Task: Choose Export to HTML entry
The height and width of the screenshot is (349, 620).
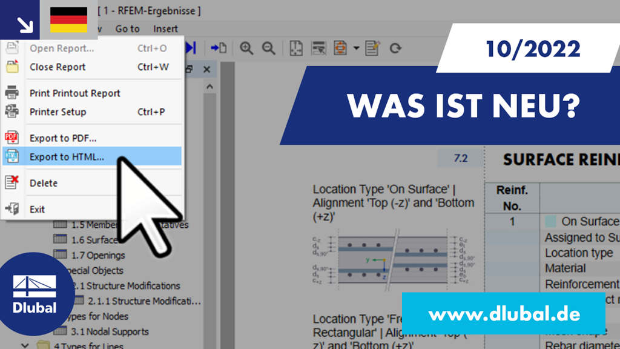Action: (92, 157)
